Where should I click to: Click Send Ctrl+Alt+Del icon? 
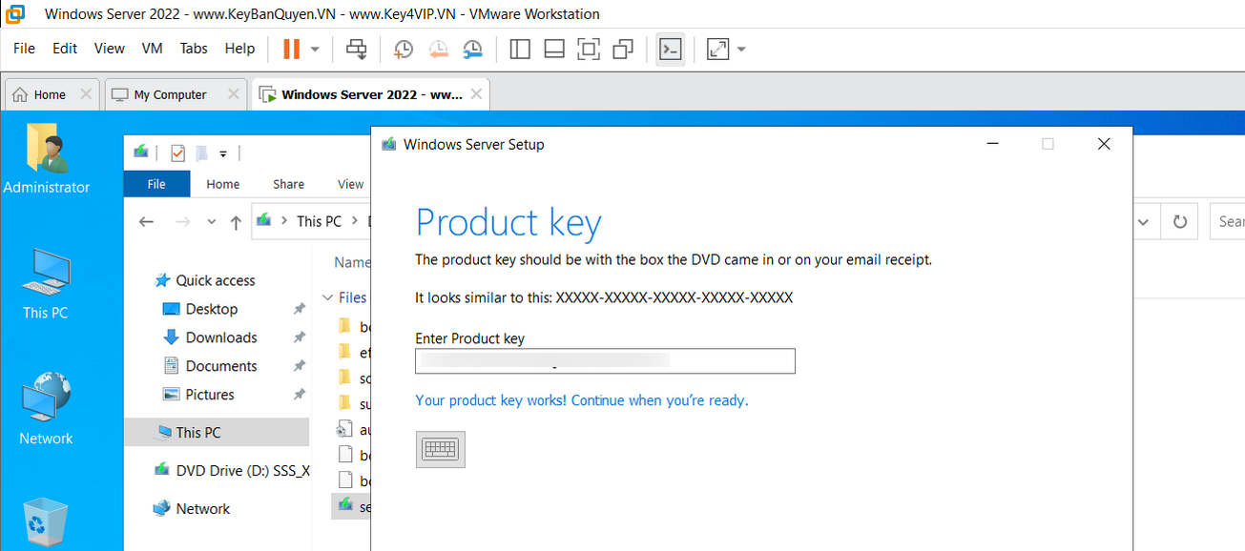tap(357, 49)
